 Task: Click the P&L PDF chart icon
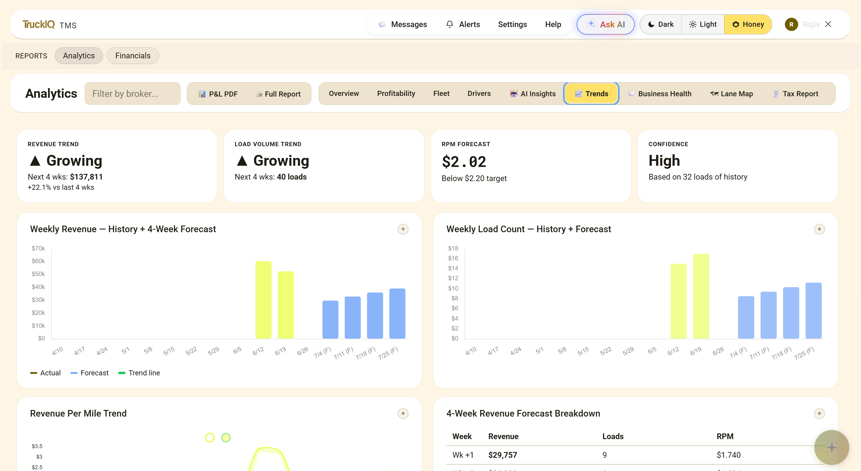202,94
